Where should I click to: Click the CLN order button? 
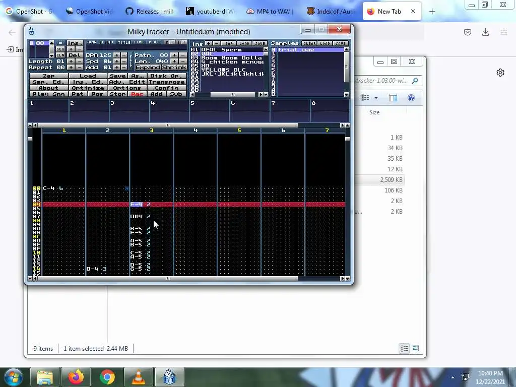pyautogui.click(x=60, y=55)
